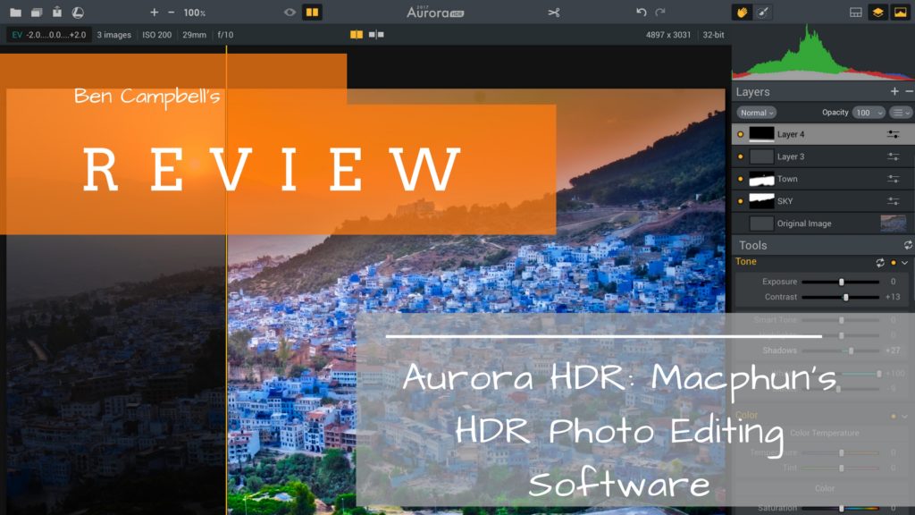
Task: Click the export share icon
Action: [x=56, y=12]
